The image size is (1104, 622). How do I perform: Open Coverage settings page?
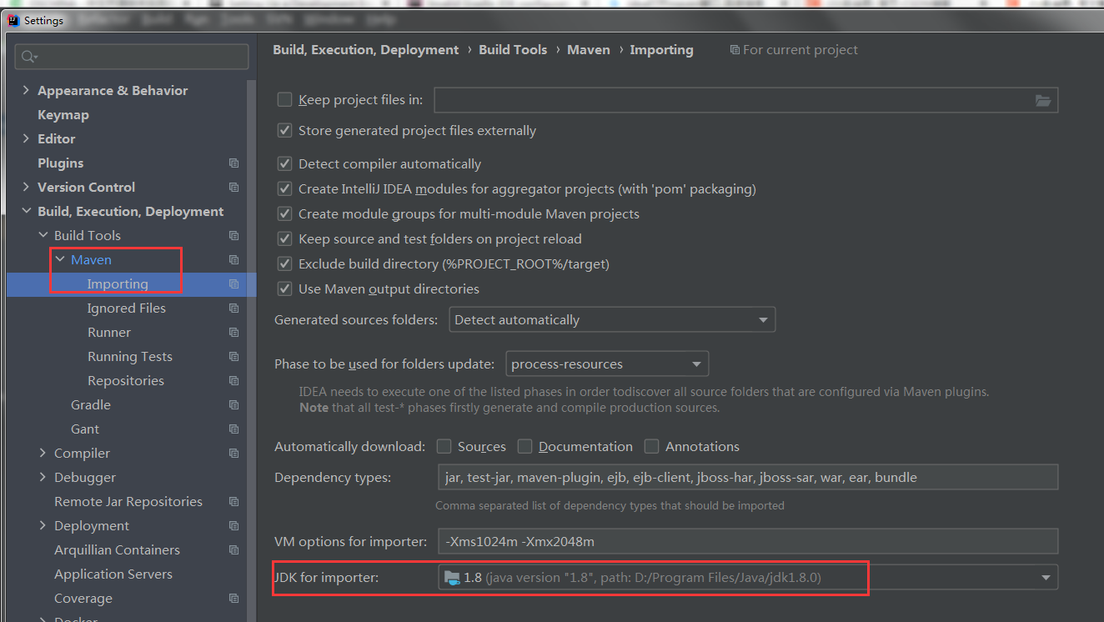click(83, 599)
